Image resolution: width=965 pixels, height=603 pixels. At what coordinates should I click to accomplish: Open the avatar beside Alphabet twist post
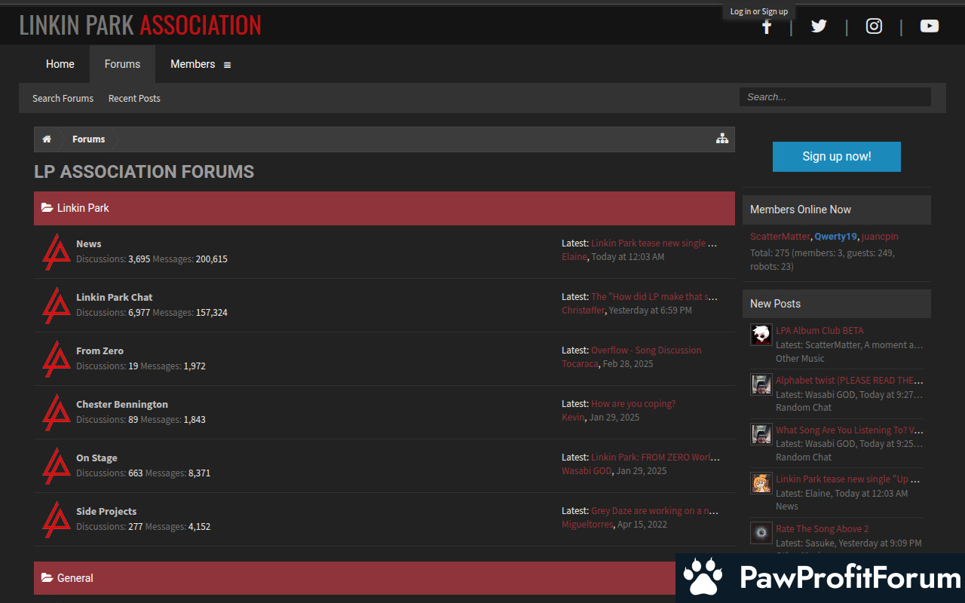(x=761, y=384)
